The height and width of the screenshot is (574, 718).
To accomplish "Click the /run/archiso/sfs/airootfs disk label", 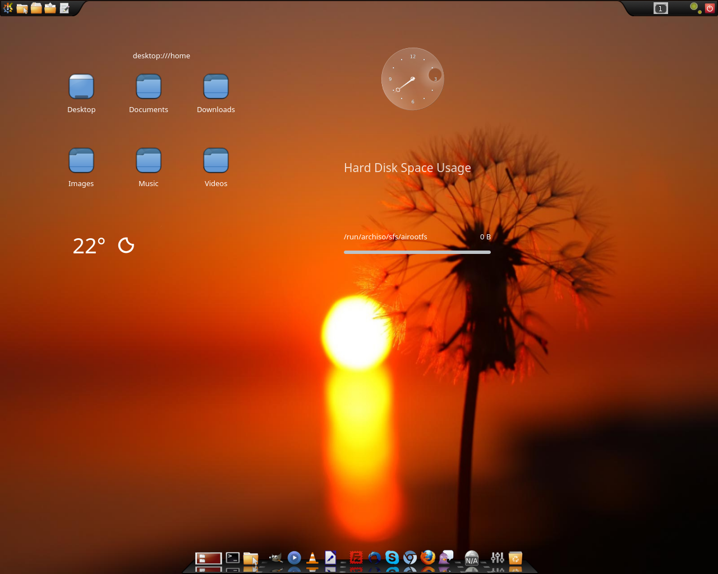I will click(x=385, y=237).
